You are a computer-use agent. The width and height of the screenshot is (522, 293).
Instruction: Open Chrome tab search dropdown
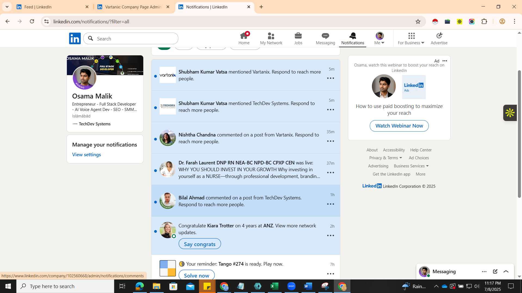coord(7,7)
